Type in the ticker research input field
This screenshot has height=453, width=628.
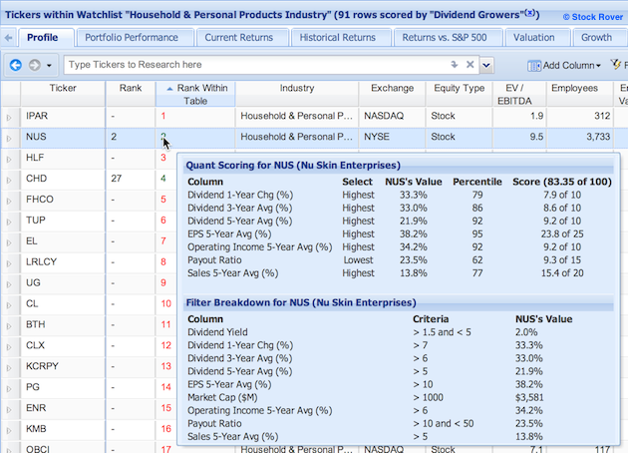click(x=256, y=65)
